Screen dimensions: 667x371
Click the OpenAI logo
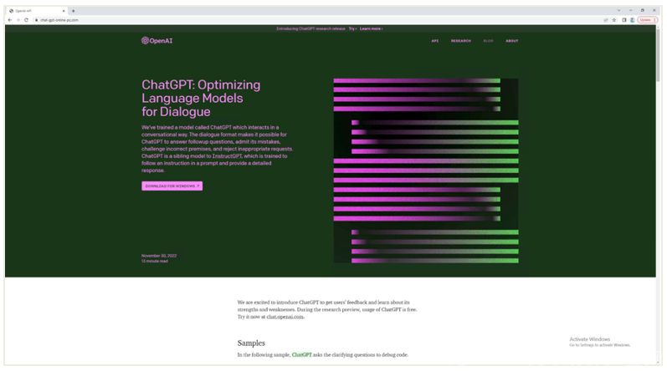click(x=157, y=41)
